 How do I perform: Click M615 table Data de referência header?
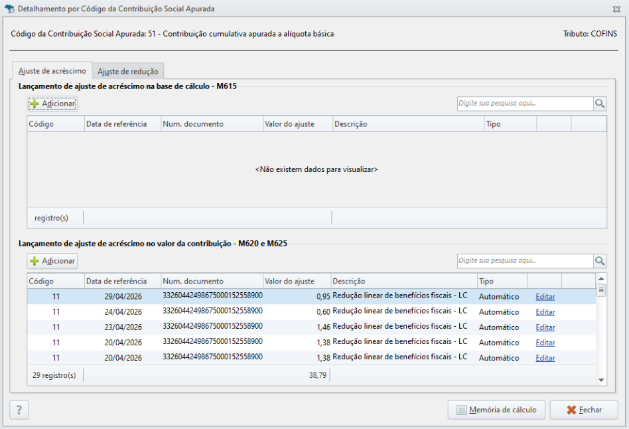[x=123, y=124]
